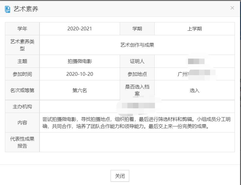Click the 2020-10-20 participation date
Image resolution: width=241 pixels, height=185 pixels.
80,74
